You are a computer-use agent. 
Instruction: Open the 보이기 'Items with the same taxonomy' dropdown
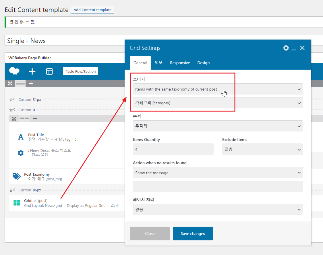click(x=218, y=89)
